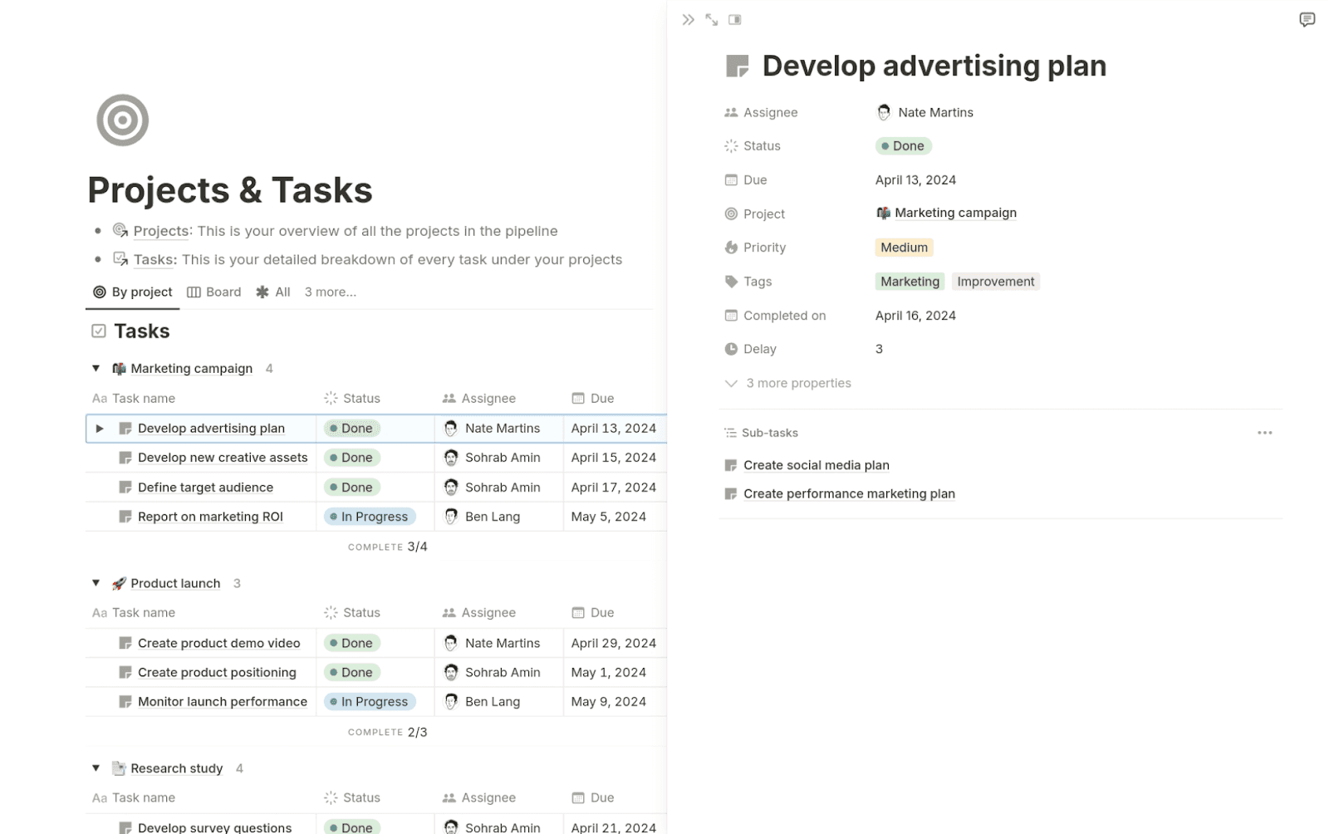Open 3 more views menu

pyautogui.click(x=330, y=292)
